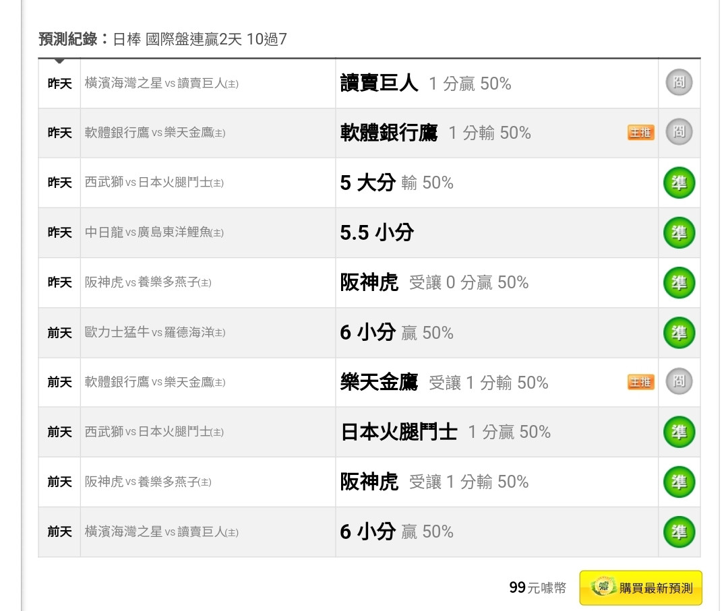
Task: Click green 準 icon in 5.5 小分 row
Action: tap(679, 232)
